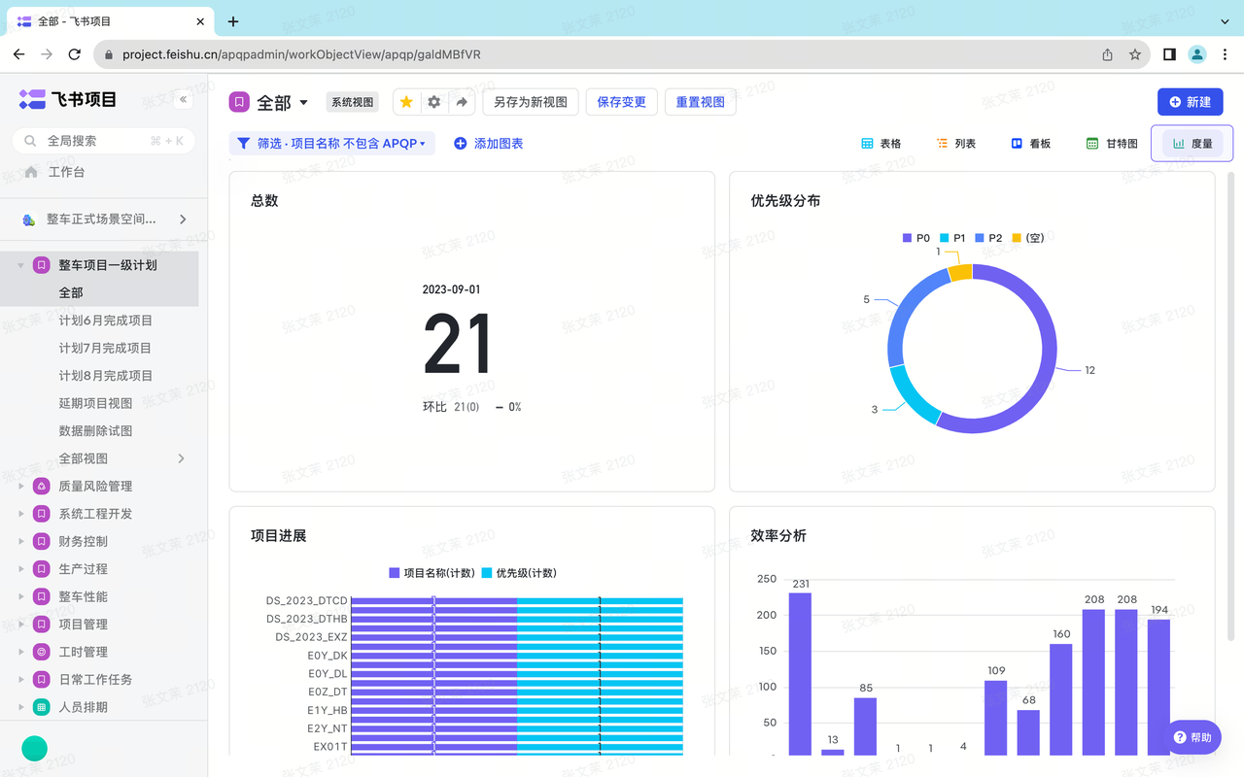Open 计划6月完成项目 view
This screenshot has width=1244, height=777.
106,321
